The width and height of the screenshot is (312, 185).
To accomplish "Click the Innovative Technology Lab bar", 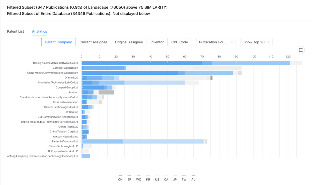I will (x=140, y=82).
